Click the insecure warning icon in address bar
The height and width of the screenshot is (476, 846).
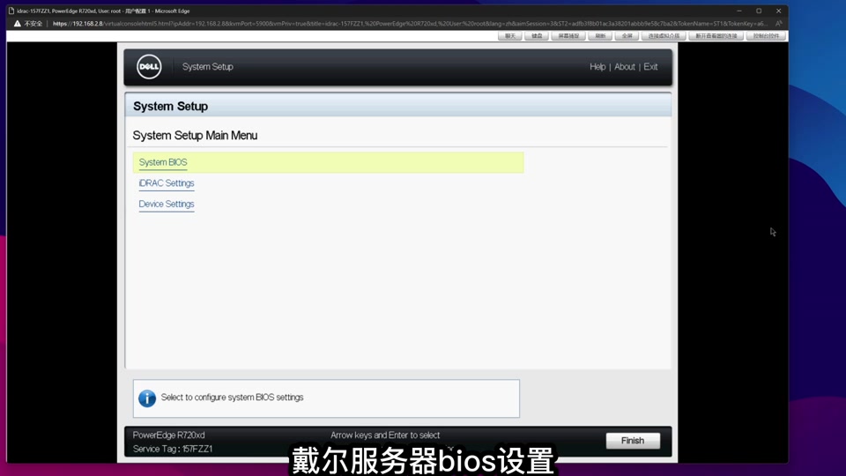18,24
